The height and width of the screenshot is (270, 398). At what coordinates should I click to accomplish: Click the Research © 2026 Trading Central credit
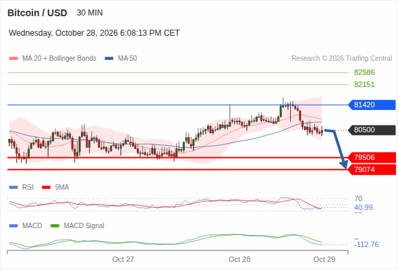pos(341,59)
